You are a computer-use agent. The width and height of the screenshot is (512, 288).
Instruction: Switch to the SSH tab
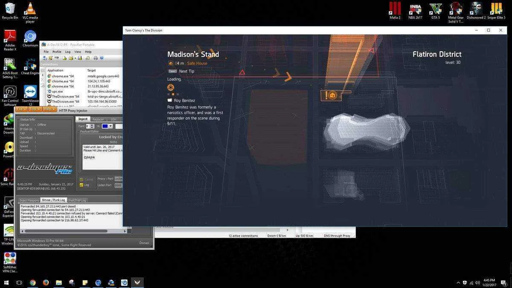(113, 119)
